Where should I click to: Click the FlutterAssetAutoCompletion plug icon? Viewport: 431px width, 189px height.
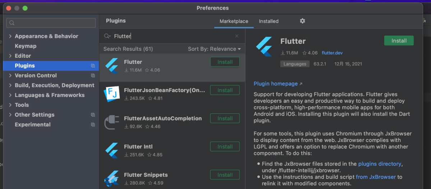(x=112, y=122)
